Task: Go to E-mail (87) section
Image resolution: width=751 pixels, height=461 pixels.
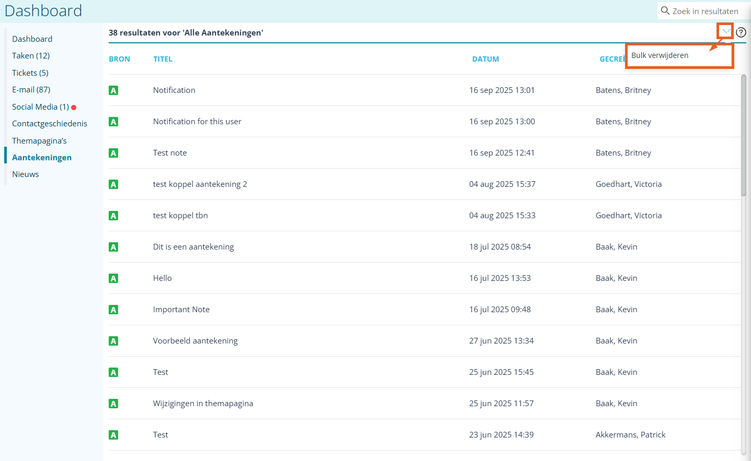Action: tap(31, 90)
